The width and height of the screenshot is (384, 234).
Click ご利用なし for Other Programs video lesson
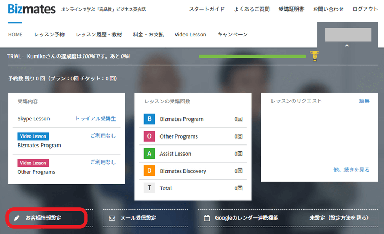(x=103, y=162)
